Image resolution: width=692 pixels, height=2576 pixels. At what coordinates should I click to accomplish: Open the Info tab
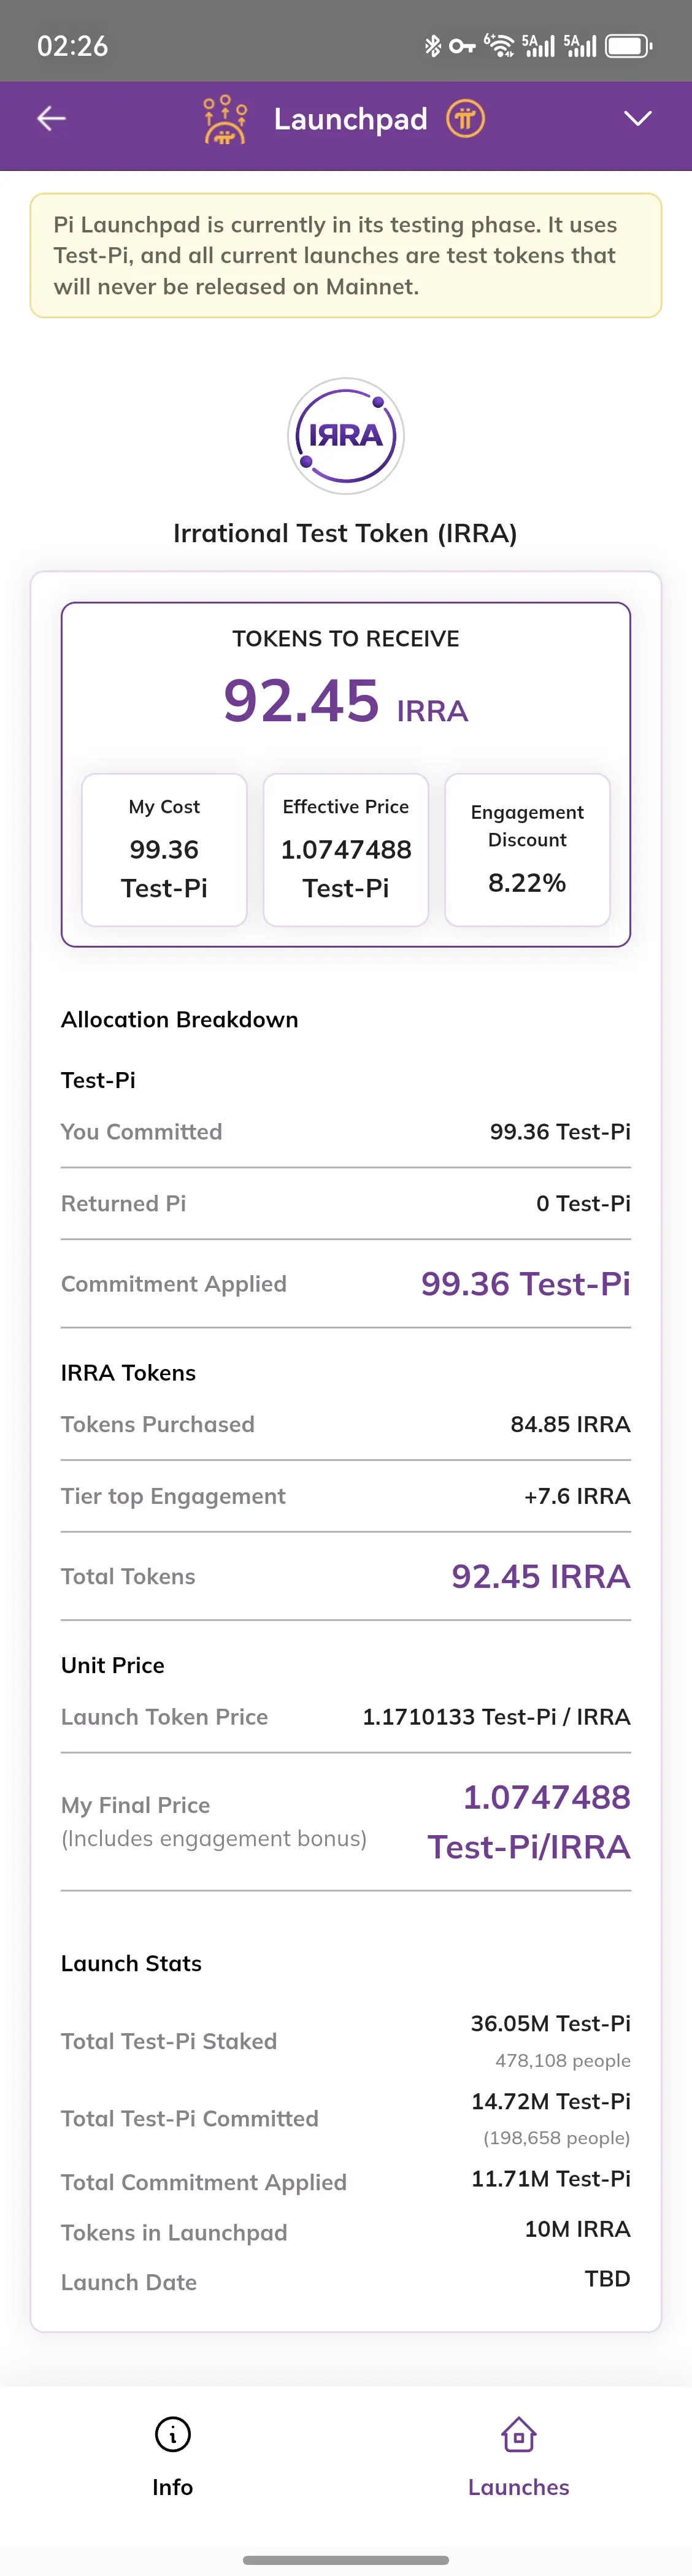[172, 2486]
